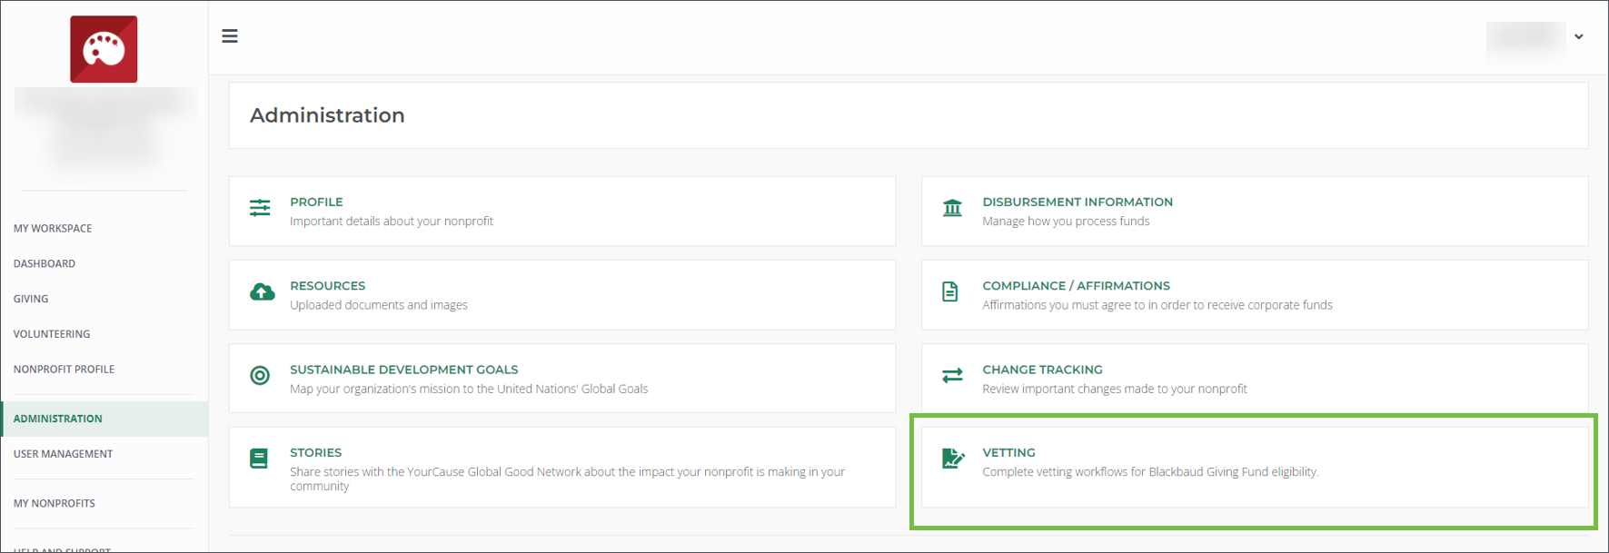The image size is (1609, 553).
Task: Click the Disbursement Information bank icon
Action: 952,208
